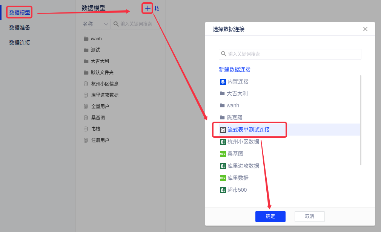This screenshot has width=381, height=232.
Task: Click the Excel icon for 超市500
Action: 223,190
